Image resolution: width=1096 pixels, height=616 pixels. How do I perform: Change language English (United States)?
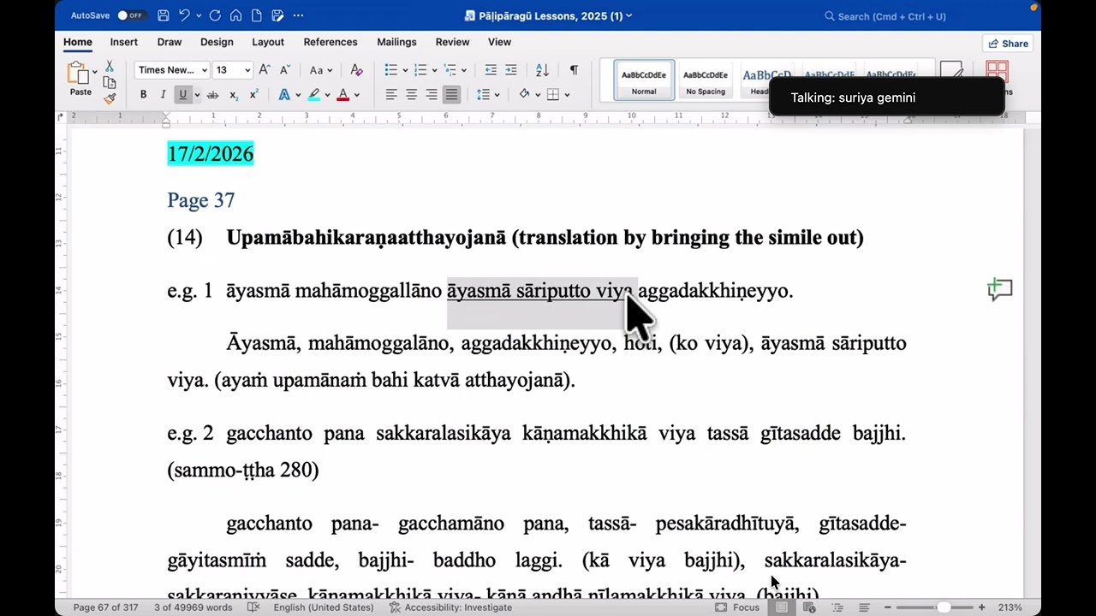click(324, 607)
